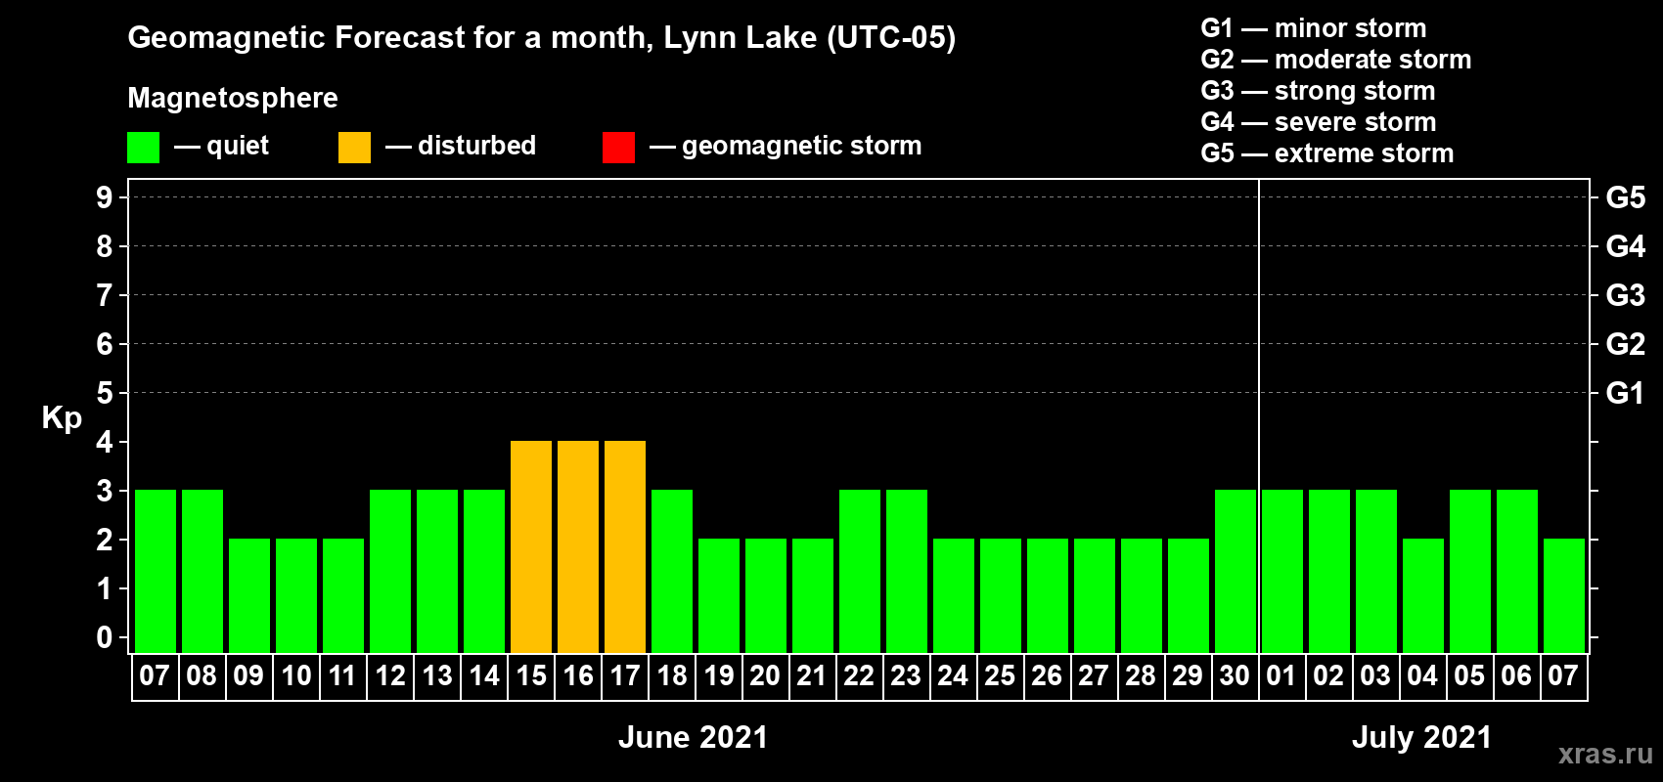1663x782 pixels.
Task: Click the red geomagnetic storm legend swatch
Action: click(618, 148)
